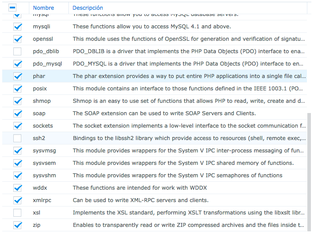
Task: Uncheck the pdo_mysql extension
Action: [17, 64]
